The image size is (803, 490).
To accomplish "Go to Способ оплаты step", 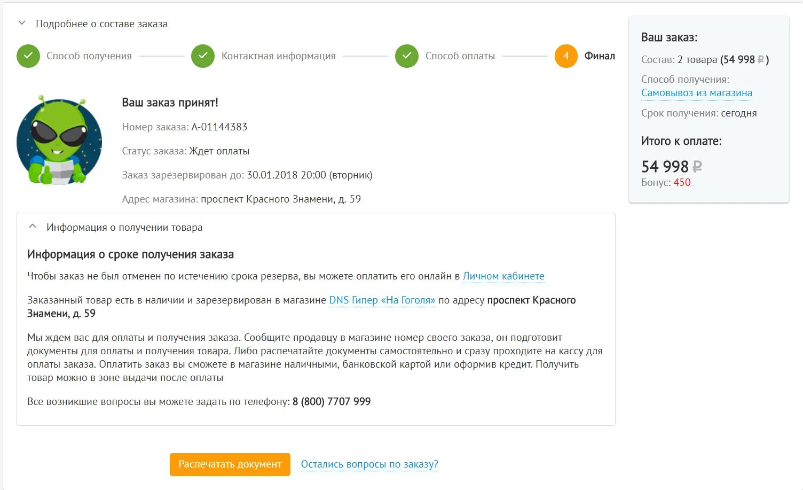I will point(460,56).
